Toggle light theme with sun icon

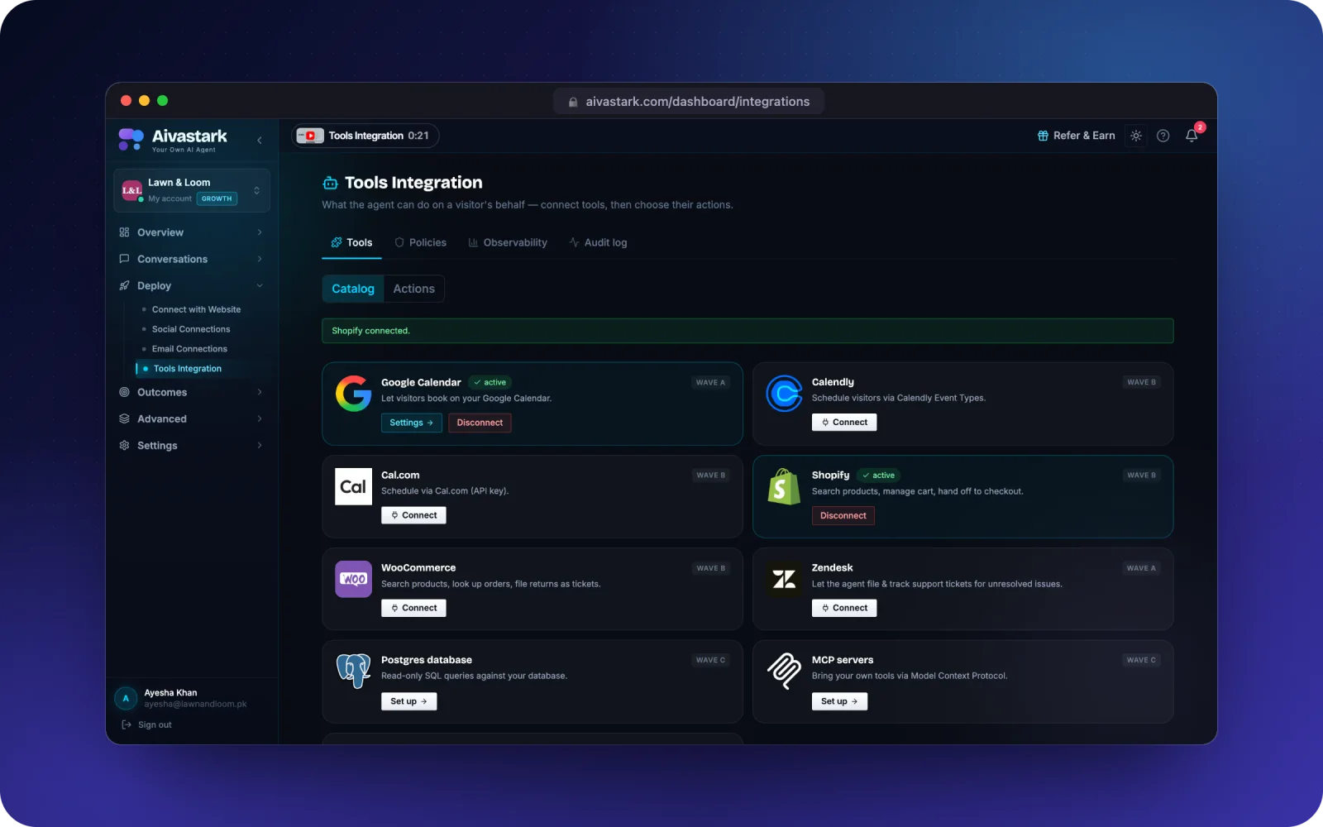pyautogui.click(x=1136, y=136)
